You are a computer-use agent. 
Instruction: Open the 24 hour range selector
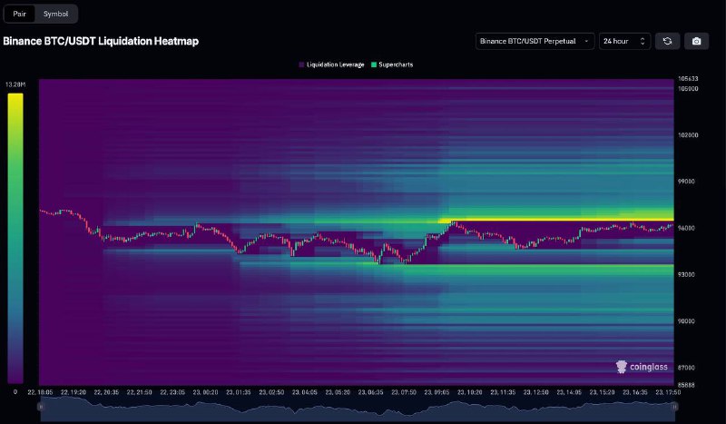[x=624, y=41]
